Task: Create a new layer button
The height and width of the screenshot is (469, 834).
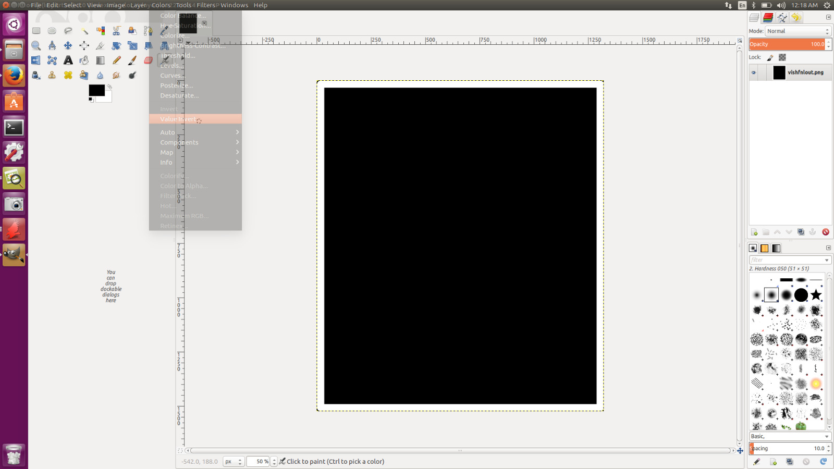Action: (754, 232)
